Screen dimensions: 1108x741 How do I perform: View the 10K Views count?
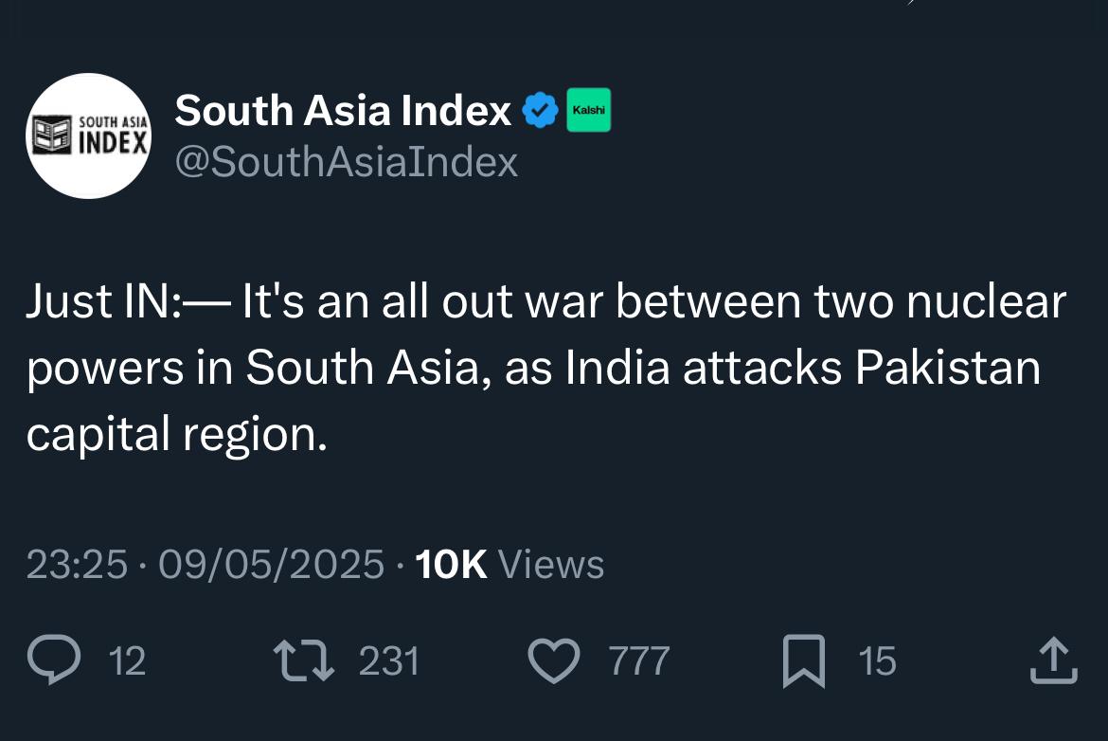click(509, 565)
